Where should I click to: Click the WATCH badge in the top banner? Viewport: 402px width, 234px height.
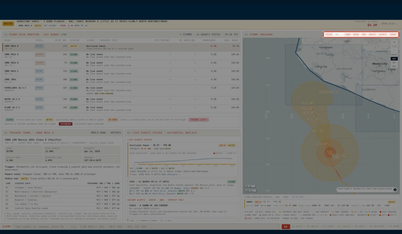(8, 24)
